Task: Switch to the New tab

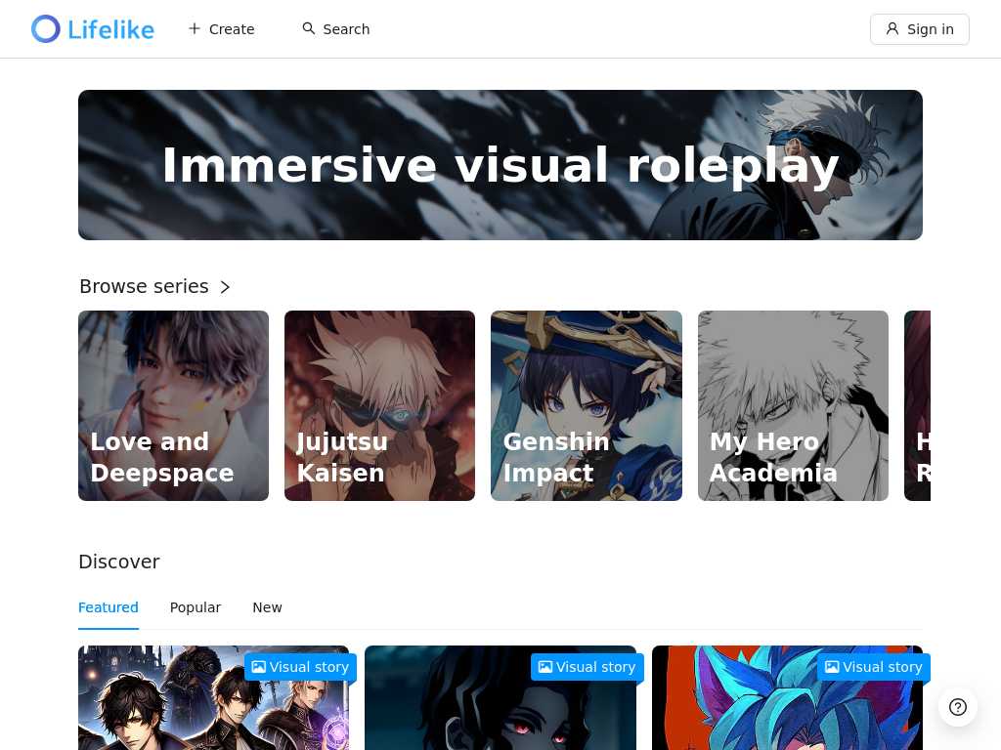Action: [268, 607]
